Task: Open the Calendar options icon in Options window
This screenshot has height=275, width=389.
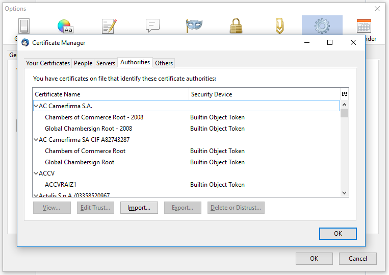Action: (364, 26)
